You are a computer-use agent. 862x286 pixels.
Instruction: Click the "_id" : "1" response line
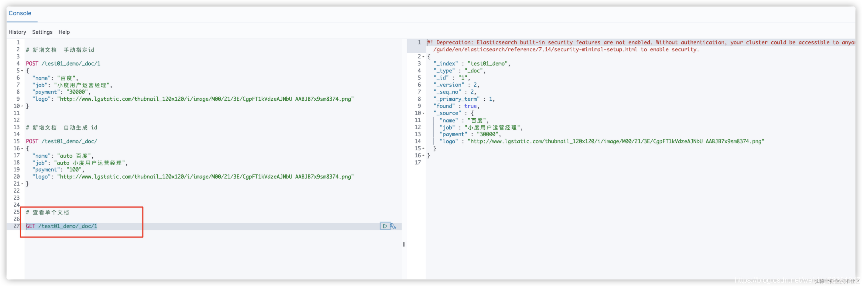pyautogui.click(x=452, y=78)
